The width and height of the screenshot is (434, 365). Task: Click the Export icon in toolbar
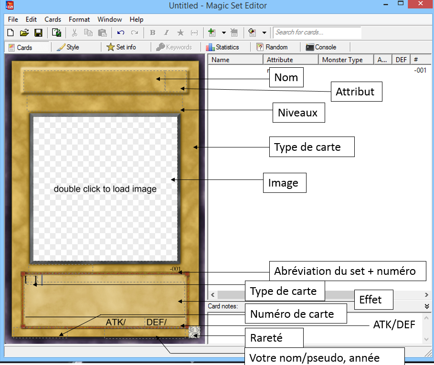coord(56,32)
